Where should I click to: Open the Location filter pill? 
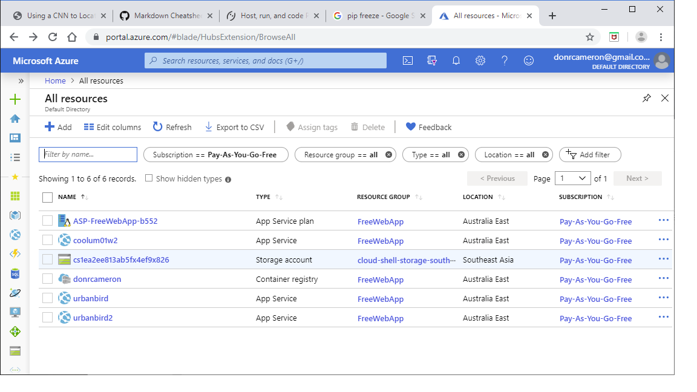pyautogui.click(x=509, y=155)
